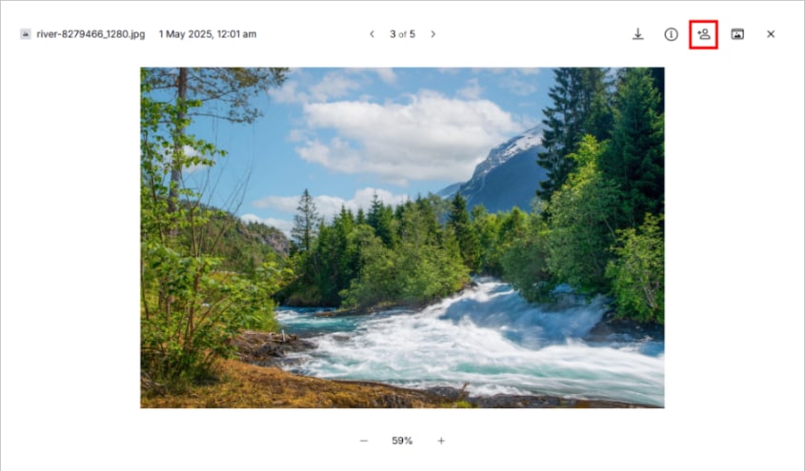This screenshot has width=805, height=471.
Task: Share file via add-person icon
Action: pyautogui.click(x=703, y=34)
